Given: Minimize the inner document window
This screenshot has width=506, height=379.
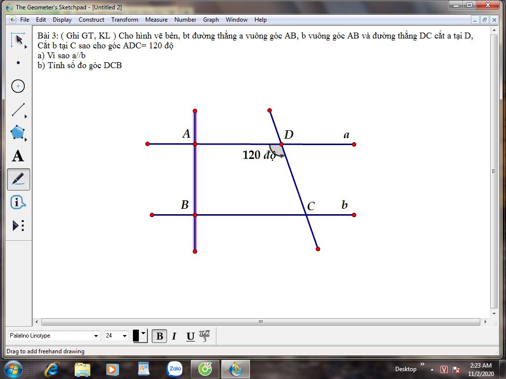Looking at the screenshot, I should pyautogui.click(x=475, y=20).
